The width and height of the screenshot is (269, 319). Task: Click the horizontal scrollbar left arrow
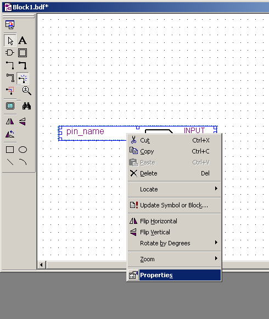pos(41,265)
